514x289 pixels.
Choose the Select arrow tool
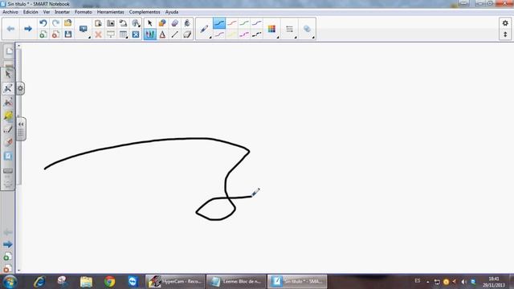(x=150, y=23)
